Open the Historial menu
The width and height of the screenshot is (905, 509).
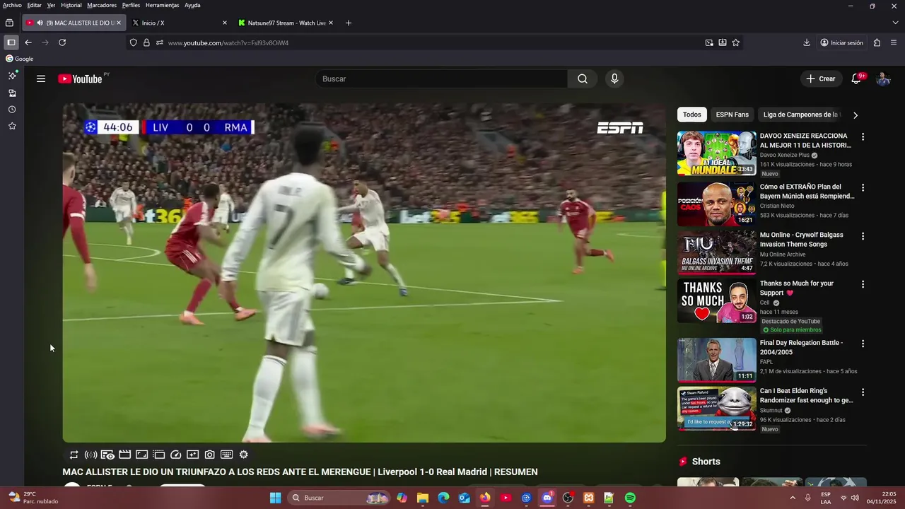coord(71,5)
